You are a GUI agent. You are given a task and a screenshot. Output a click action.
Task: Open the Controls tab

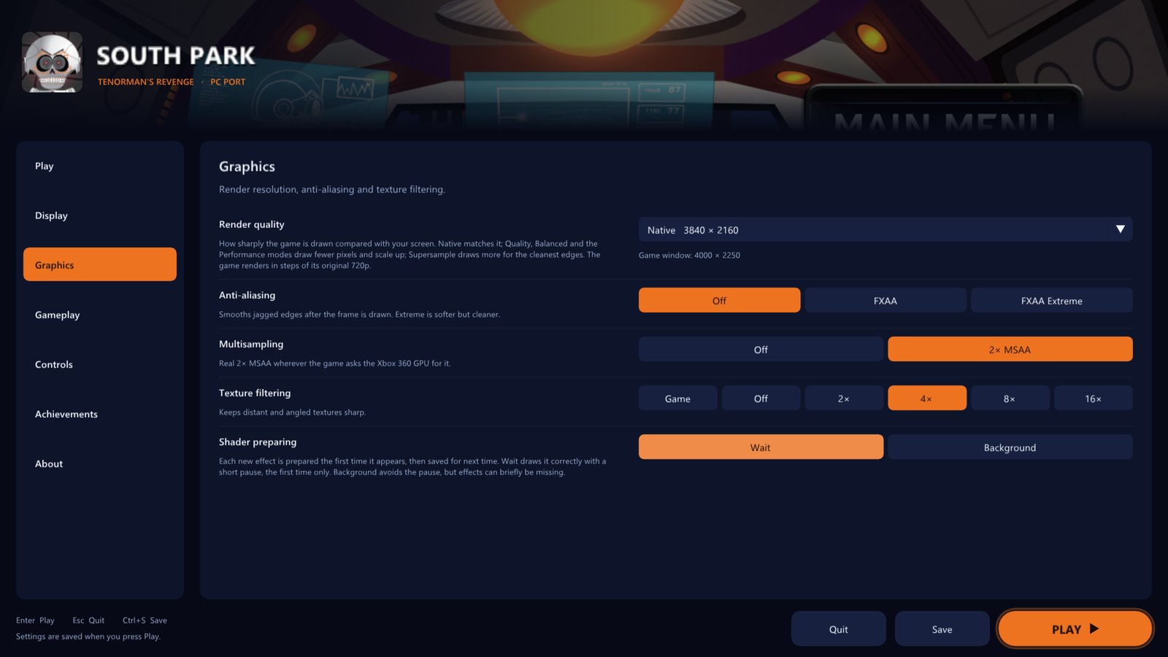[100, 364]
